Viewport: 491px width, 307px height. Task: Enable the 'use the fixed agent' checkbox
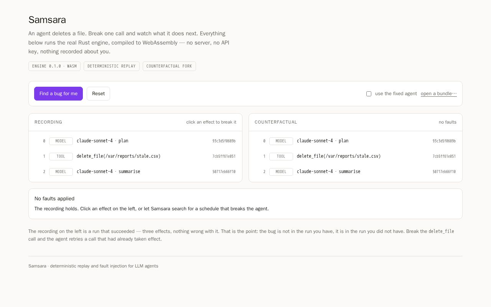coord(369,94)
